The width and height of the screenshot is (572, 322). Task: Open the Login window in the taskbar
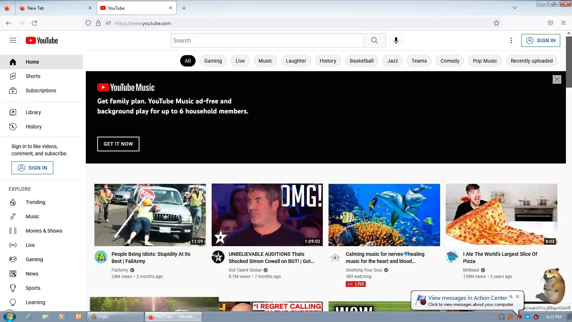pyautogui.click(x=115, y=317)
